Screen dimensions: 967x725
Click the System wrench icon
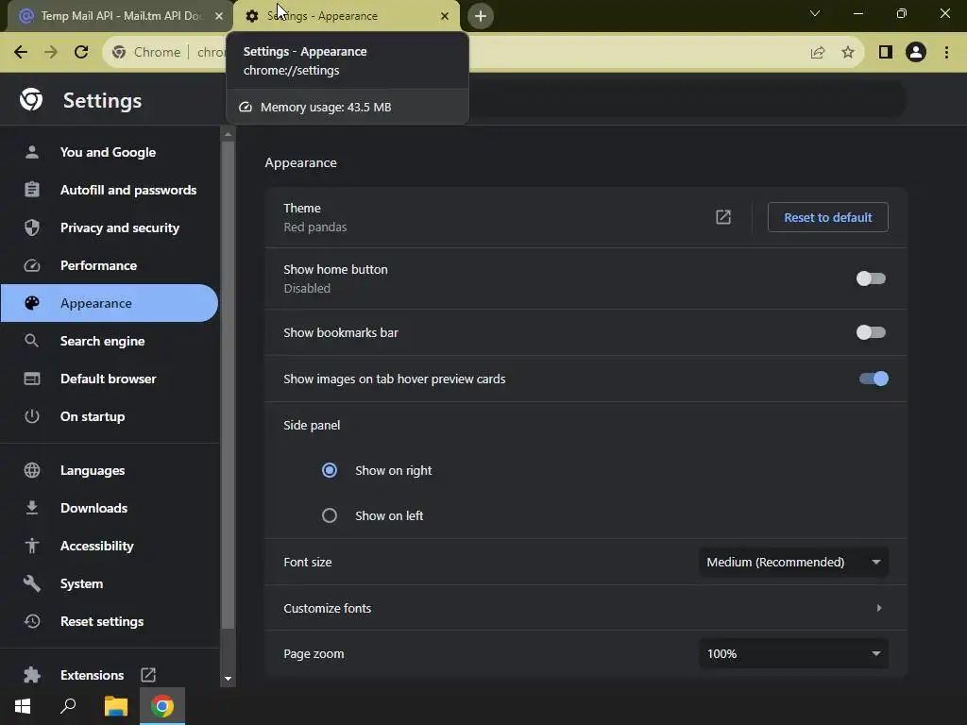coord(32,583)
